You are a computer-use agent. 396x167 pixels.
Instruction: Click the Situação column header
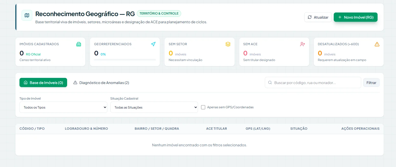pyautogui.click(x=299, y=129)
